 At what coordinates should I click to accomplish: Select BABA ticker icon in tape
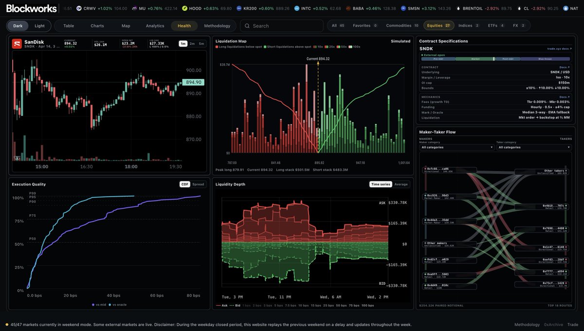pyautogui.click(x=348, y=8)
